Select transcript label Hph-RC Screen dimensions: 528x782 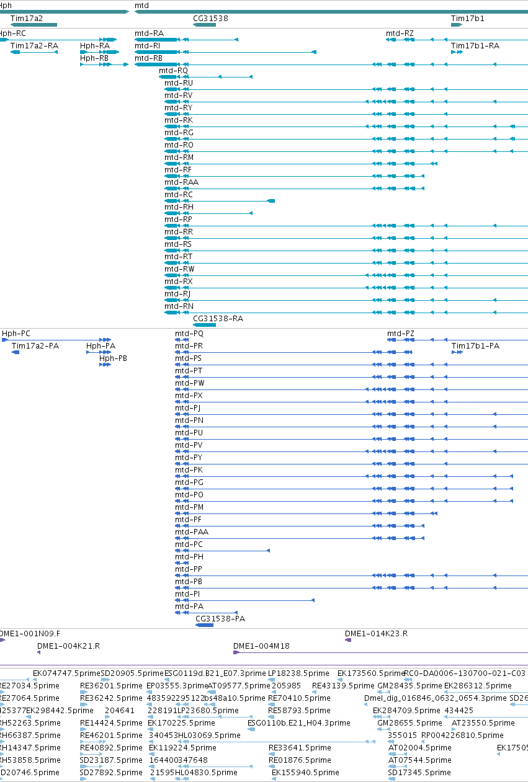[x=12, y=33]
